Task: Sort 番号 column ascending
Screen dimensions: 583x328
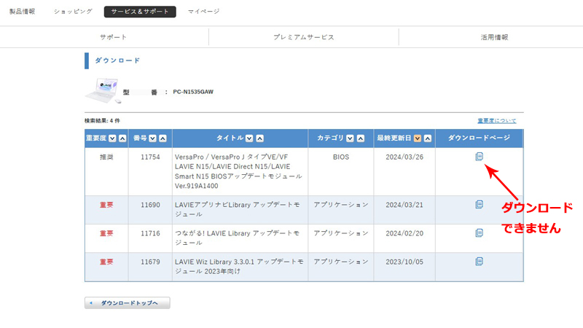Action: click(x=162, y=138)
